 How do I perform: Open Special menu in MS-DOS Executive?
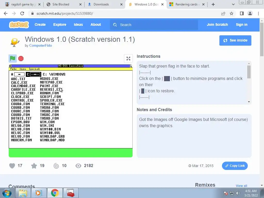[x=34, y=69]
